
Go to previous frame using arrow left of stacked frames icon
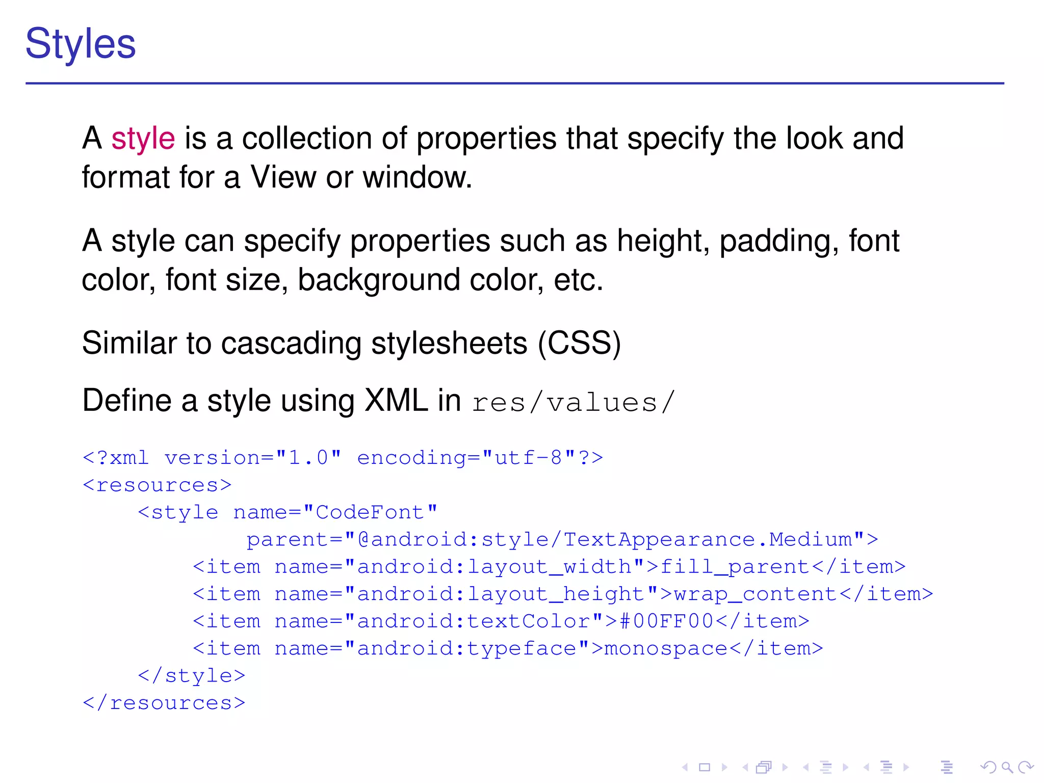click(x=745, y=767)
